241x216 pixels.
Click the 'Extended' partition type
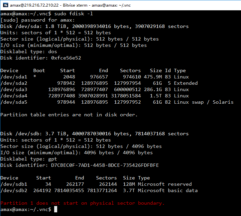click(186, 83)
